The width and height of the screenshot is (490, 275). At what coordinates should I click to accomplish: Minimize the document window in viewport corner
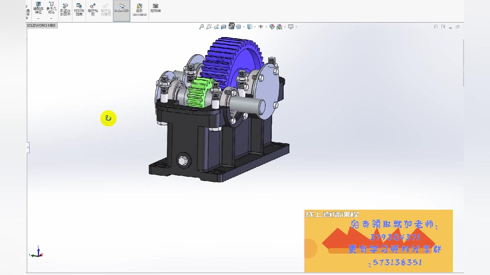click(x=451, y=27)
